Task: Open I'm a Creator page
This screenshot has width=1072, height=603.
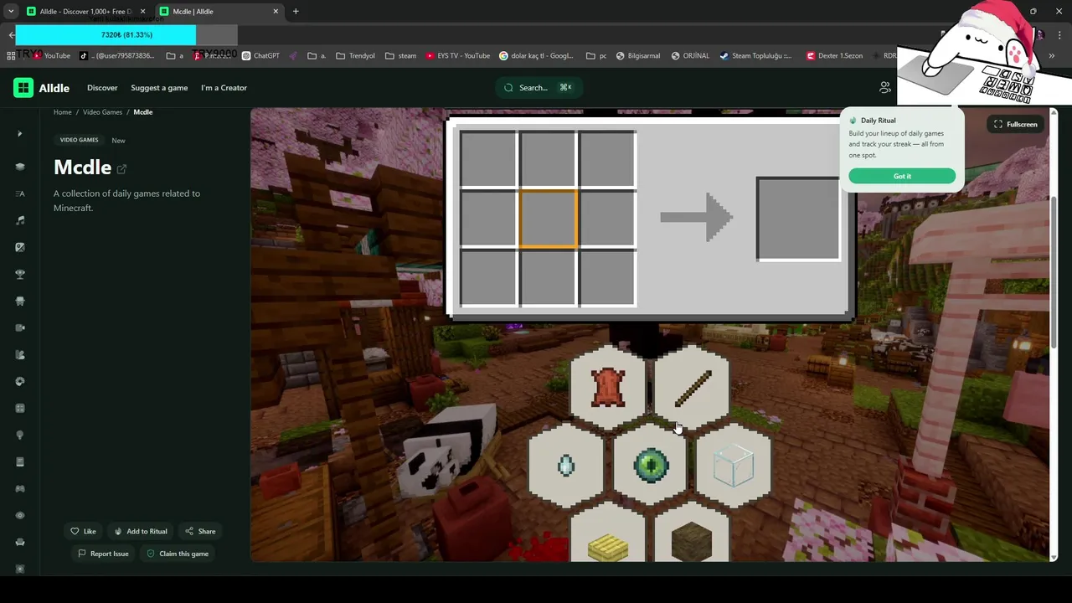Action: (x=224, y=88)
